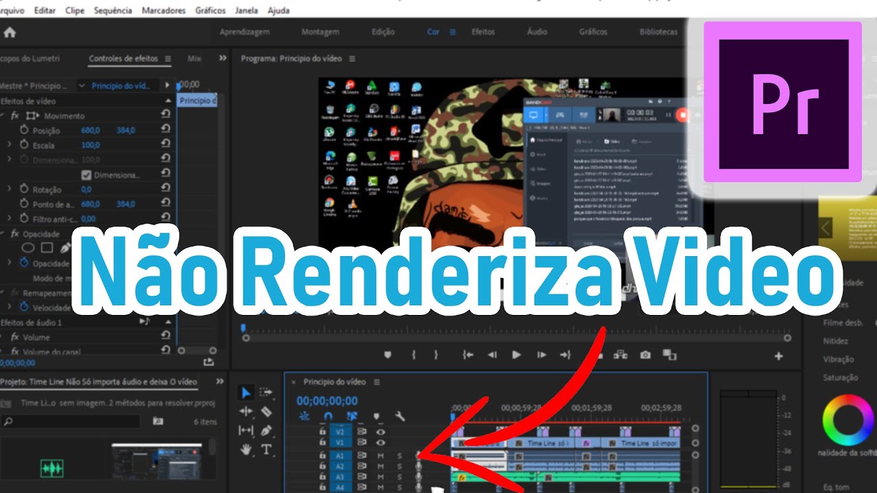Select the Razor tool
Screen dimensions: 877x493
[267, 412]
